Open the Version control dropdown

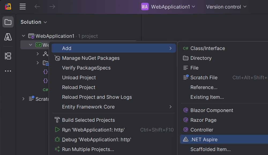point(226,7)
